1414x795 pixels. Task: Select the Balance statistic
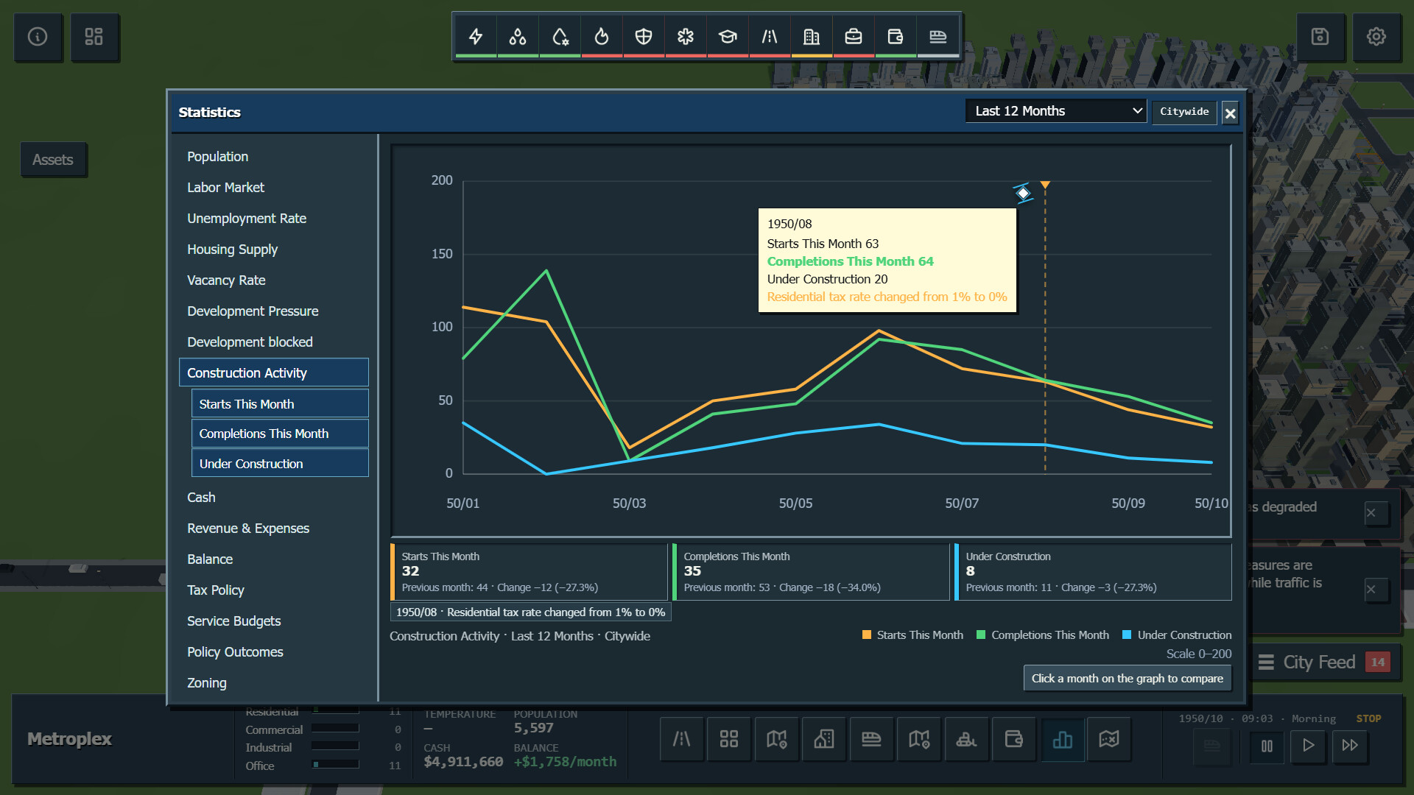click(x=274, y=559)
